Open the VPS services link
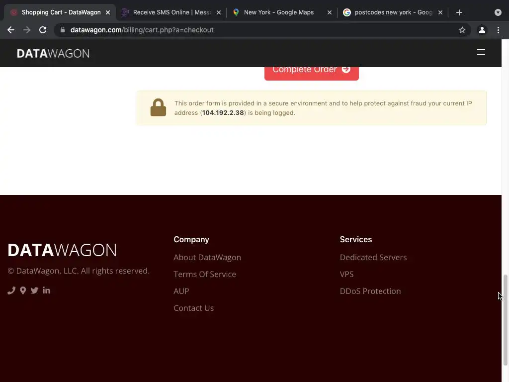The height and width of the screenshot is (382, 509). tap(346, 274)
